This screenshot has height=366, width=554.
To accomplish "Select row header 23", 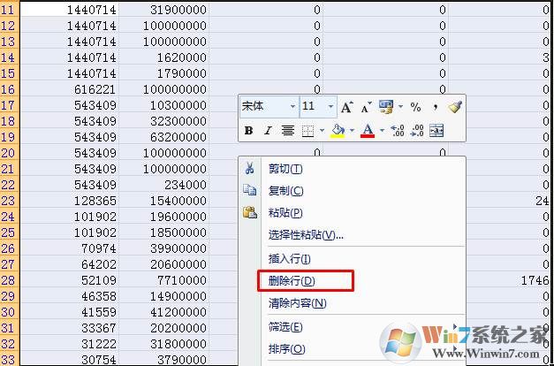I will (x=10, y=201).
